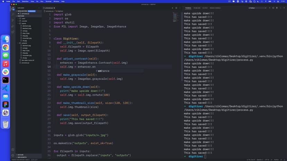This screenshot has width=287, height=161.
Task: Switch to the Problems panel tab
Action: click(197, 8)
